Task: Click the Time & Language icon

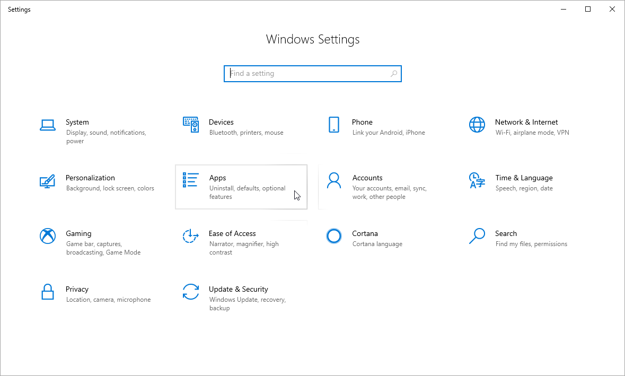Action: [477, 181]
